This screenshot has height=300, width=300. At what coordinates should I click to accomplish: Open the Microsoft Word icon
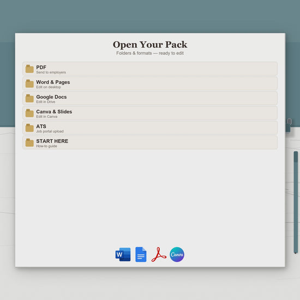point(123,255)
